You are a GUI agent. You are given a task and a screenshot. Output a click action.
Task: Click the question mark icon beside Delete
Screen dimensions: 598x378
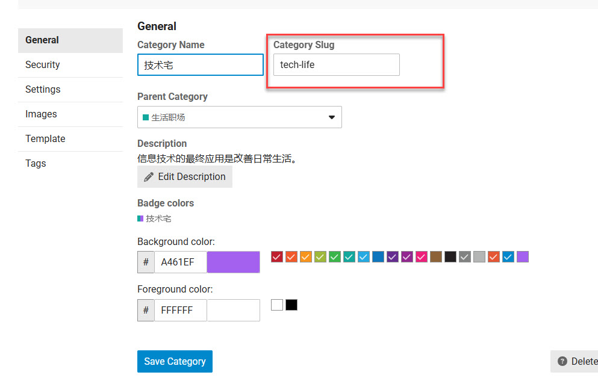[562, 361]
